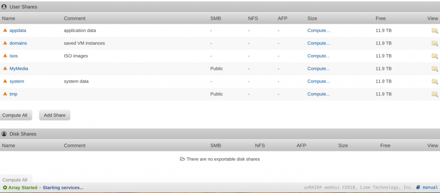Compute size of the isos share
Screen dimensions: 440x193
pos(319,56)
